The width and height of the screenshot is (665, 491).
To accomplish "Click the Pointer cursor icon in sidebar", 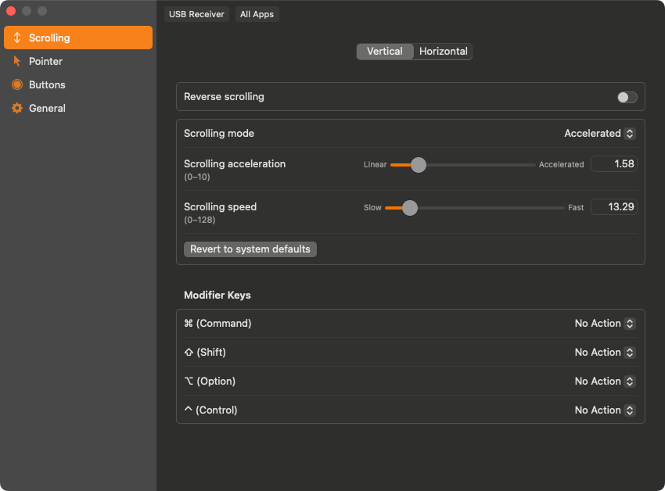I will 17,61.
